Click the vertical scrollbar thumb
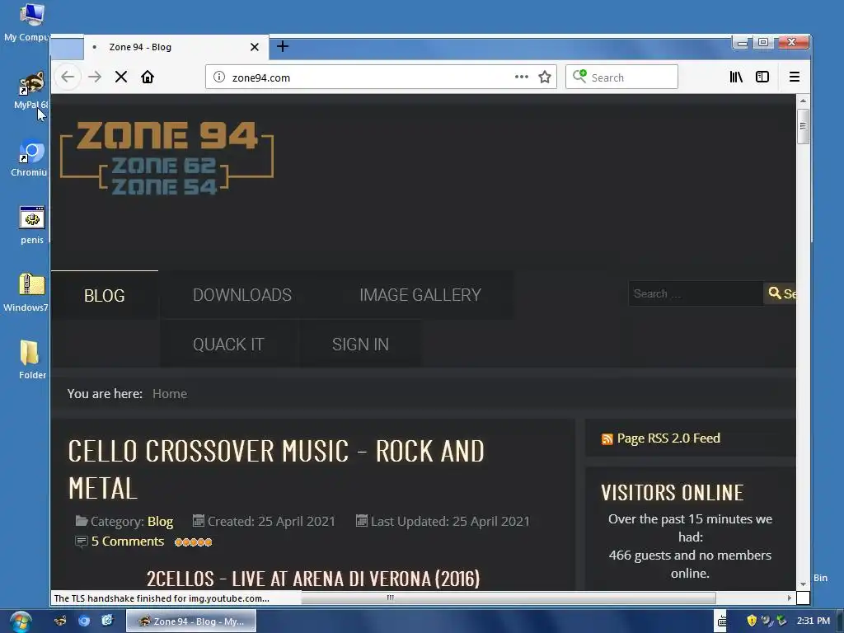844x633 pixels. pyautogui.click(x=803, y=126)
